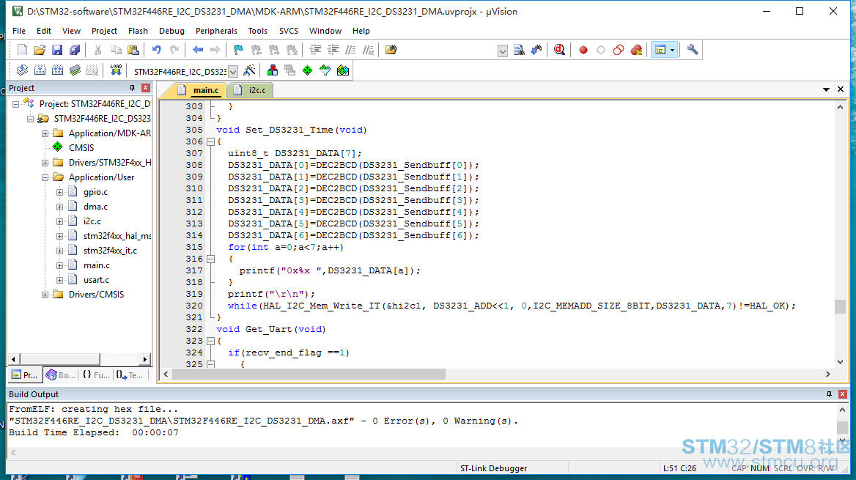Switch to the Templates panel tab
The image size is (856, 480).
point(130,375)
